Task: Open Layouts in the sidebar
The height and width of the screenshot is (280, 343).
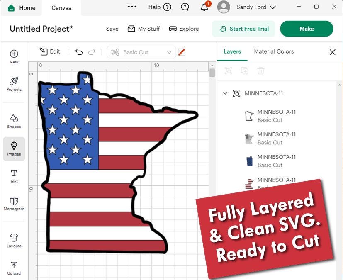Action: click(14, 241)
